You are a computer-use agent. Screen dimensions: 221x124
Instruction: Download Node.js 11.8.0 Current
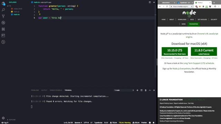point(204,51)
